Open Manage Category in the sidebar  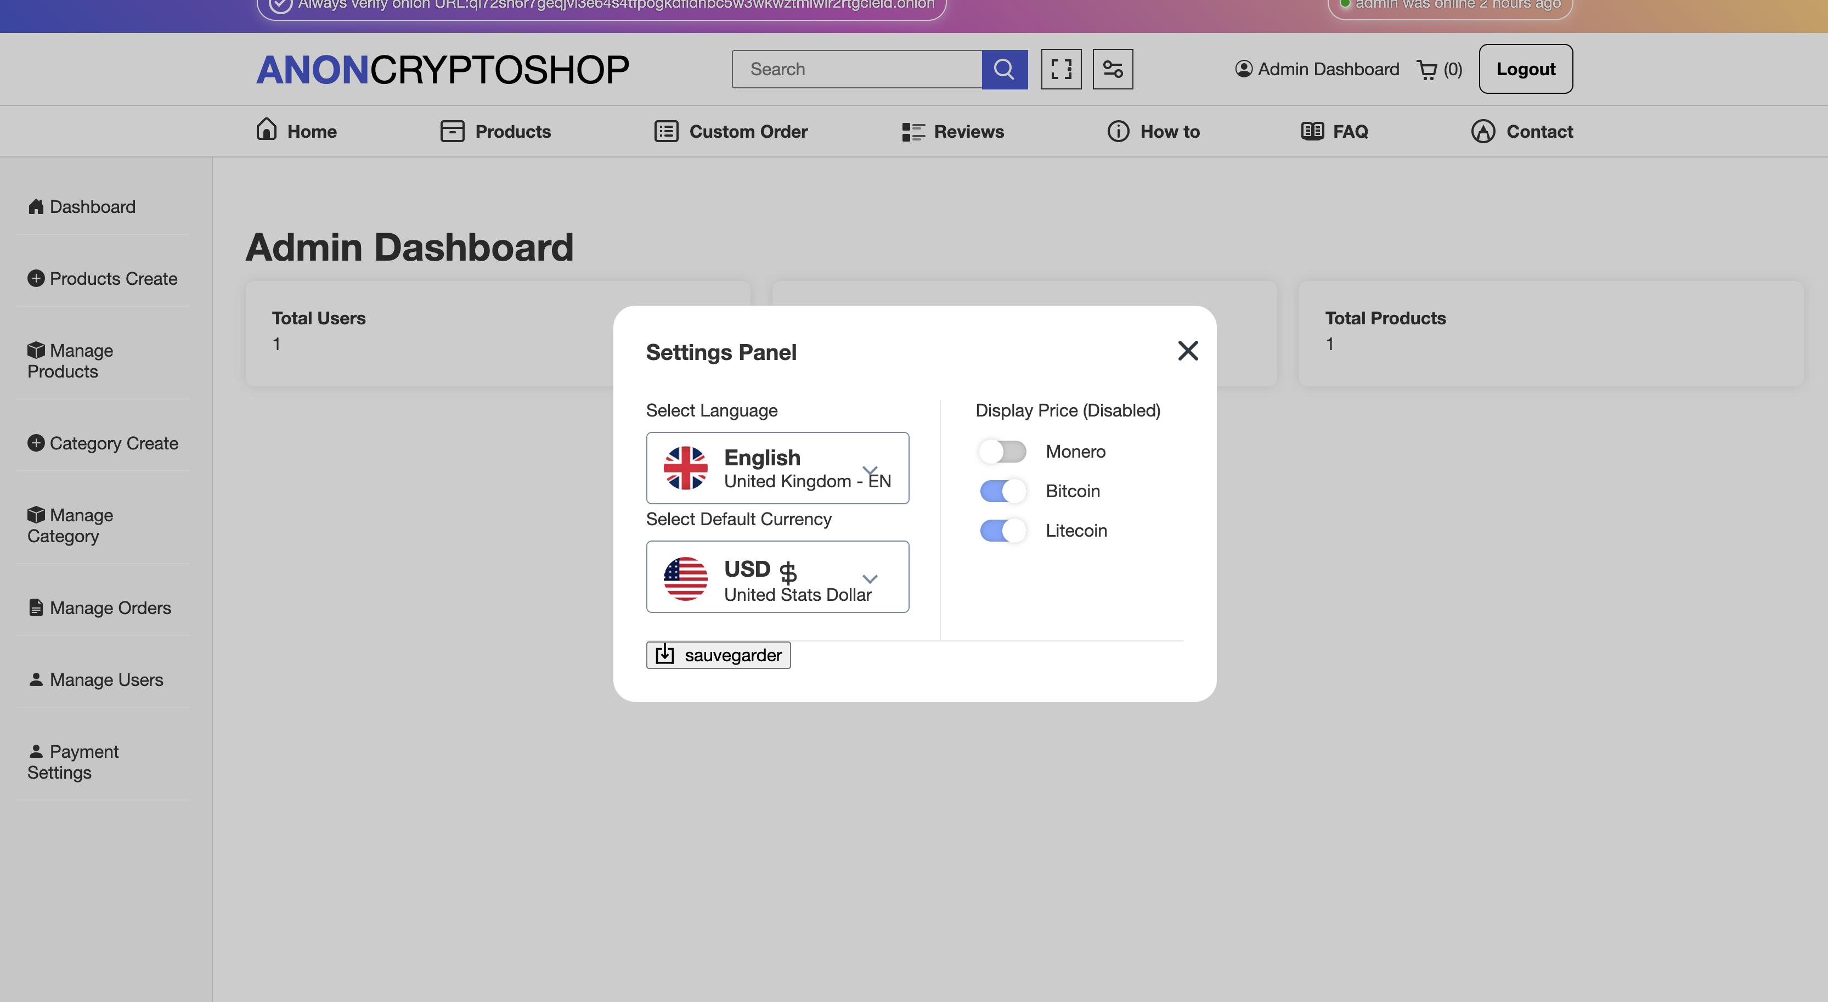70,525
